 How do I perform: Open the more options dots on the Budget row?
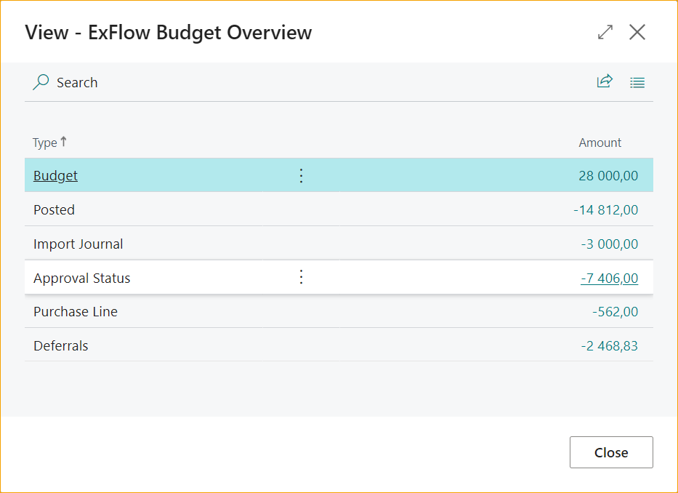click(x=301, y=175)
